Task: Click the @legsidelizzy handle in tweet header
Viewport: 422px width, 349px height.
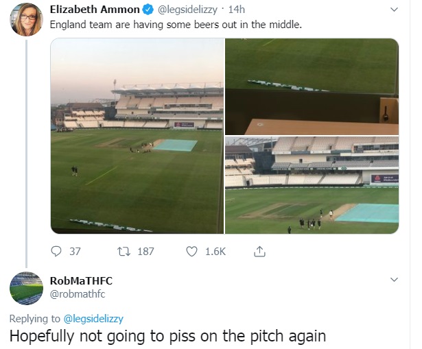Action: (187, 10)
